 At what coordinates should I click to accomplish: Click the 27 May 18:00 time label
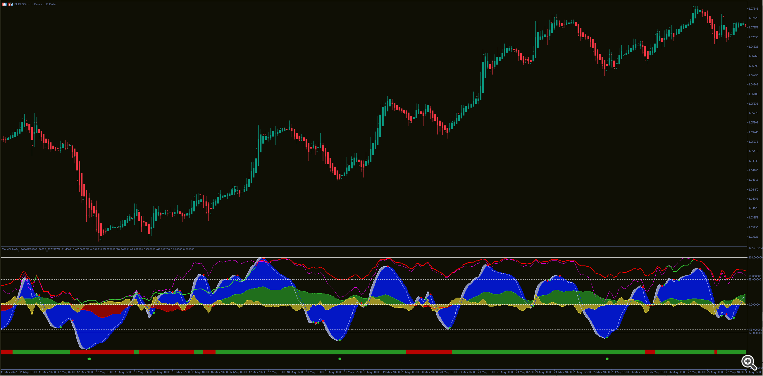(735, 372)
